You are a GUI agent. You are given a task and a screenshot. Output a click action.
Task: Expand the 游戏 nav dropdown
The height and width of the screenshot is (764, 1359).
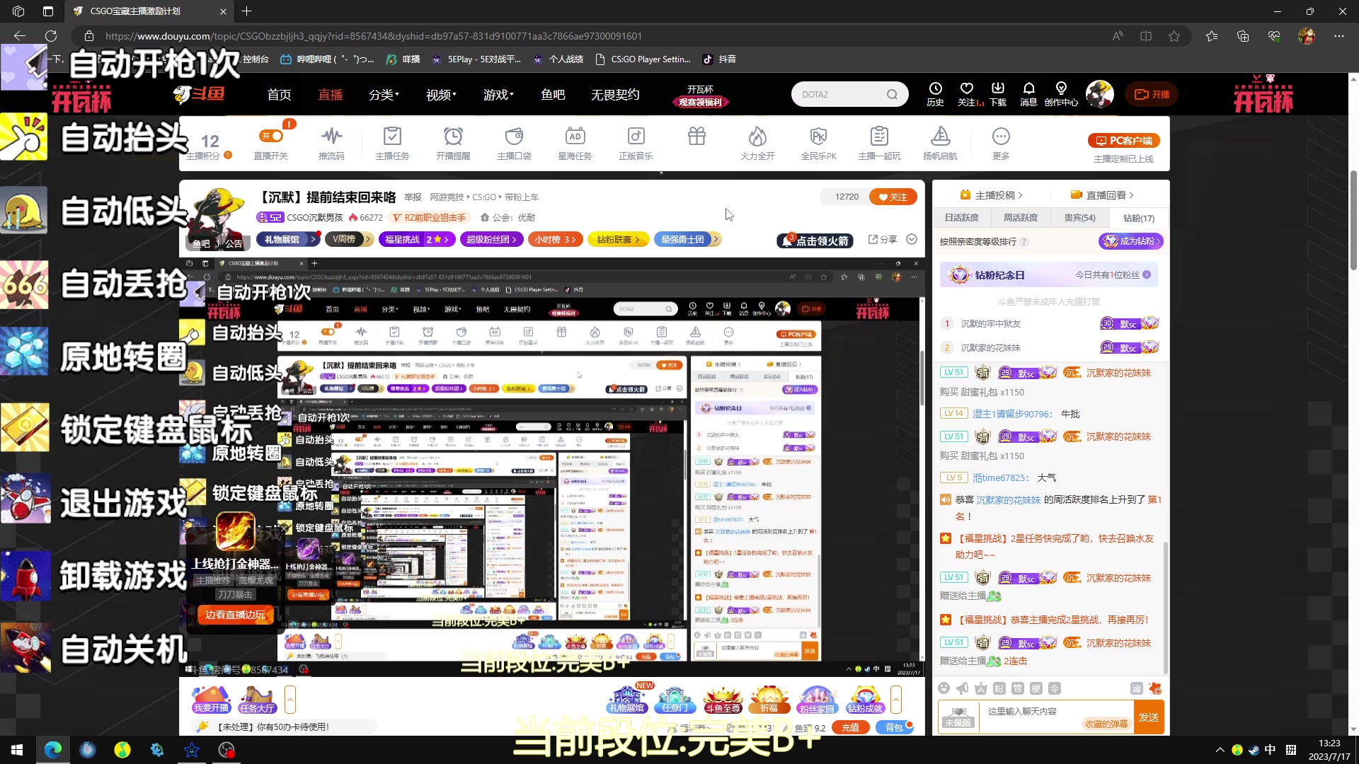(x=498, y=95)
